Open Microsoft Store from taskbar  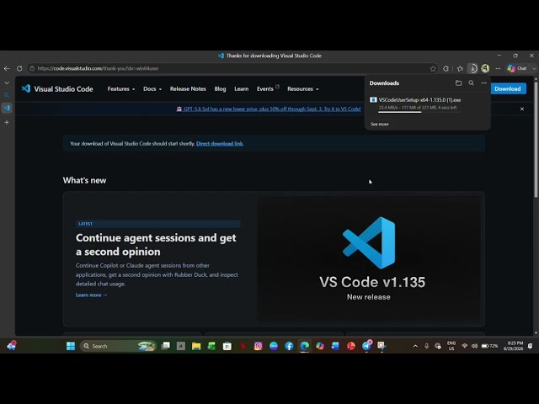227,346
